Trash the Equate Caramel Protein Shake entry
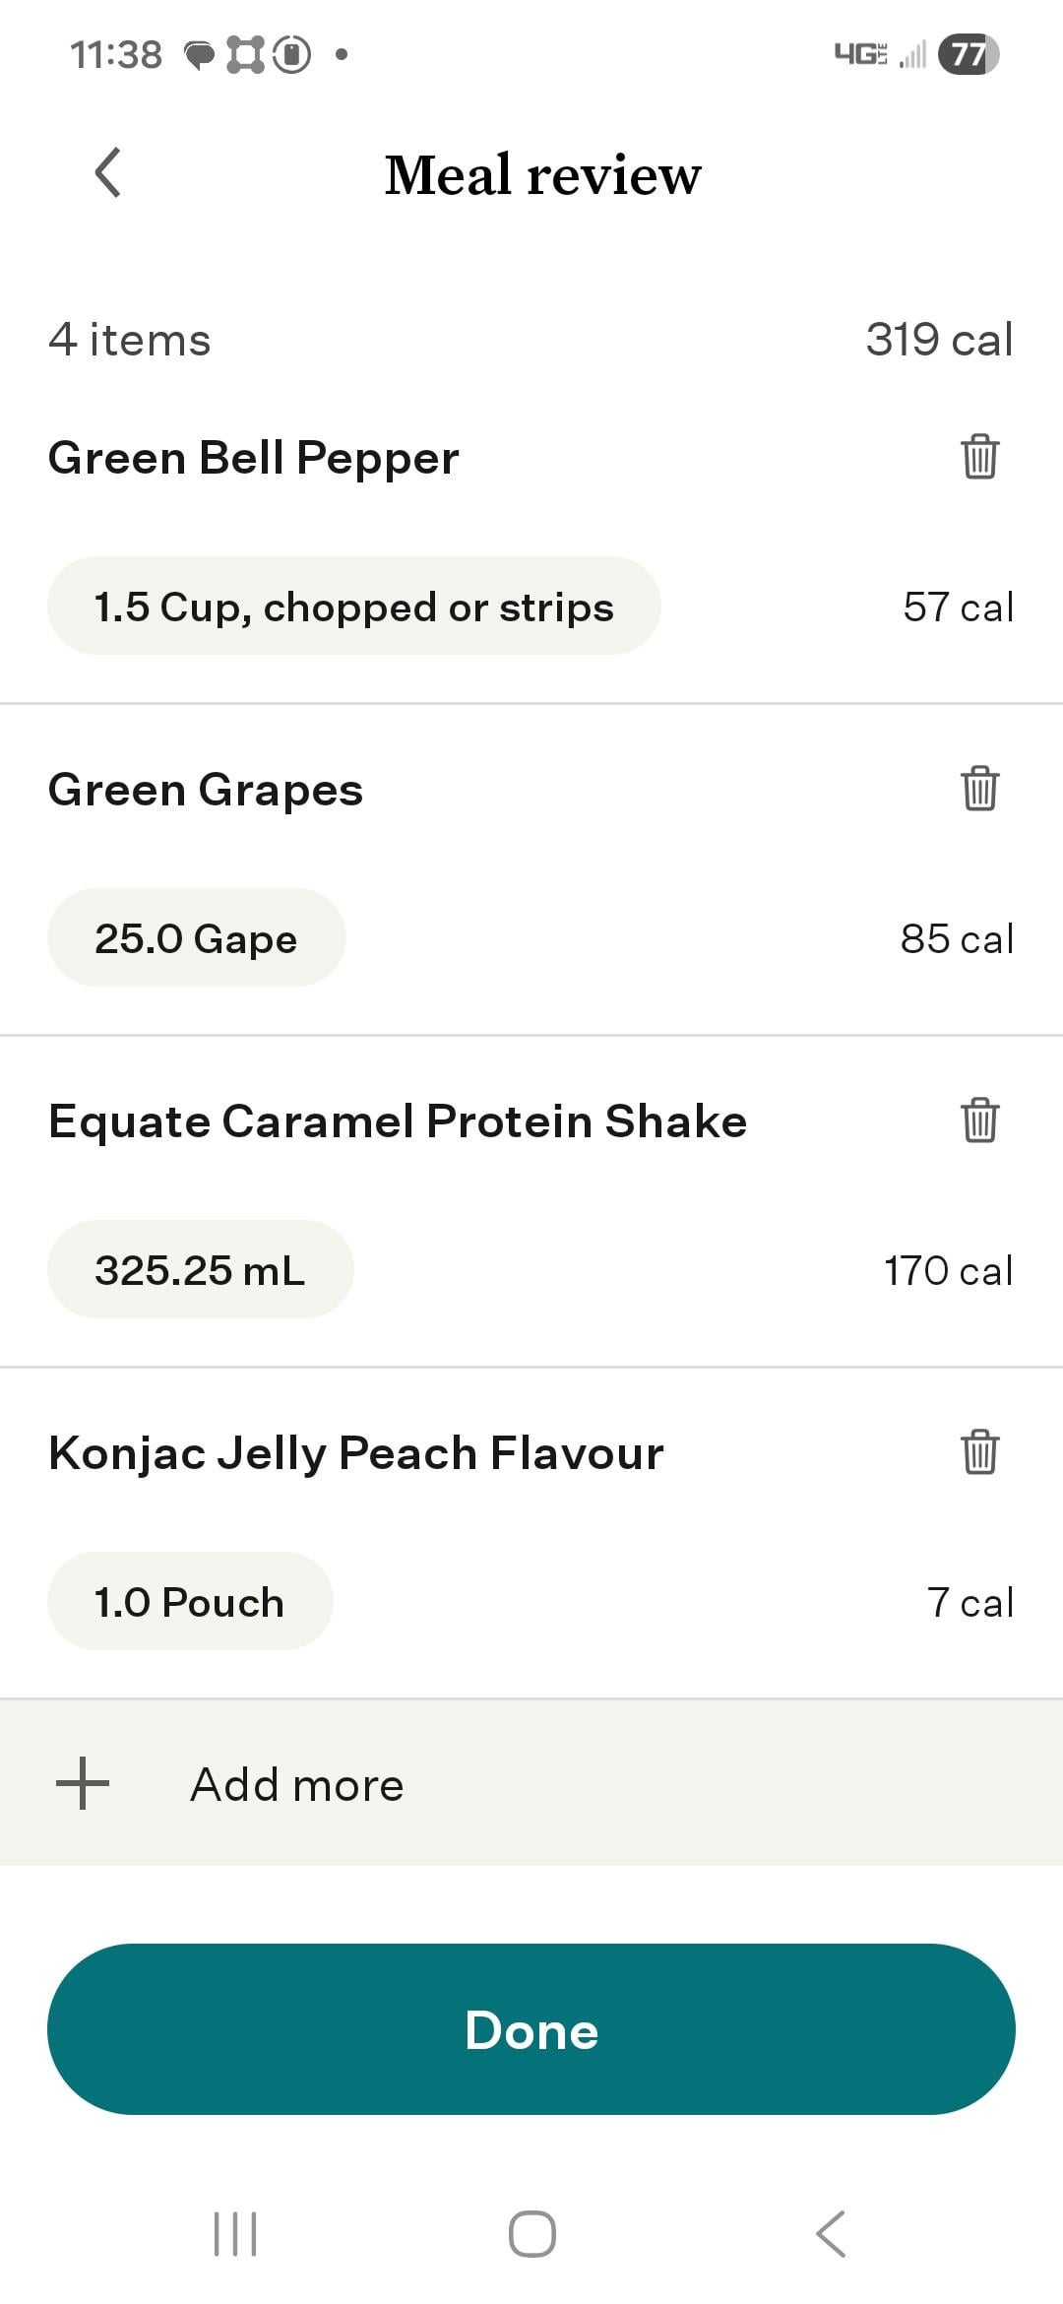Viewport: 1063px width, 2304px height. click(x=979, y=1120)
